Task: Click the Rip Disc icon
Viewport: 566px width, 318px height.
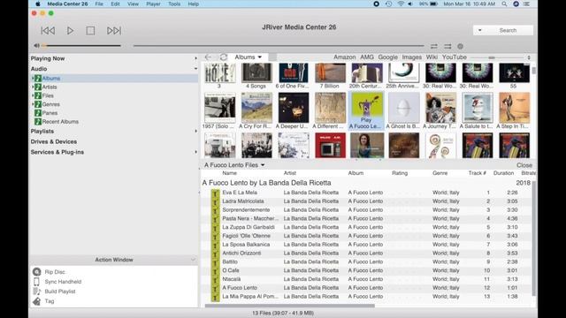Action: pos(37,272)
